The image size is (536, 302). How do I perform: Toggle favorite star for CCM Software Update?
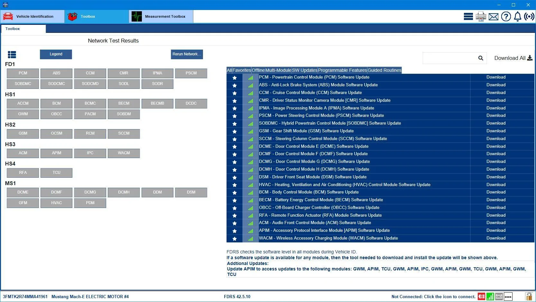pyautogui.click(x=235, y=93)
